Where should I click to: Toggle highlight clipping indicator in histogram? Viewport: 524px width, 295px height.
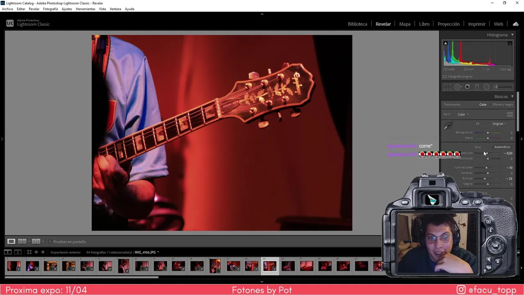click(510, 43)
